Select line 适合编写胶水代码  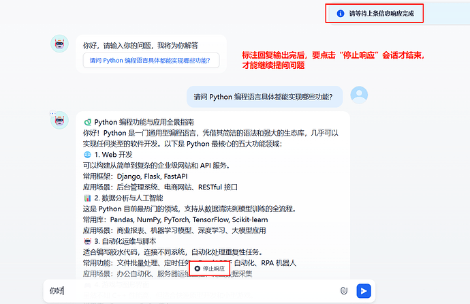(172, 252)
